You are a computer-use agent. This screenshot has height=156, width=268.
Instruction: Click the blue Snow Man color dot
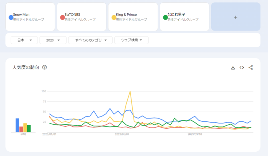pos(11,17)
